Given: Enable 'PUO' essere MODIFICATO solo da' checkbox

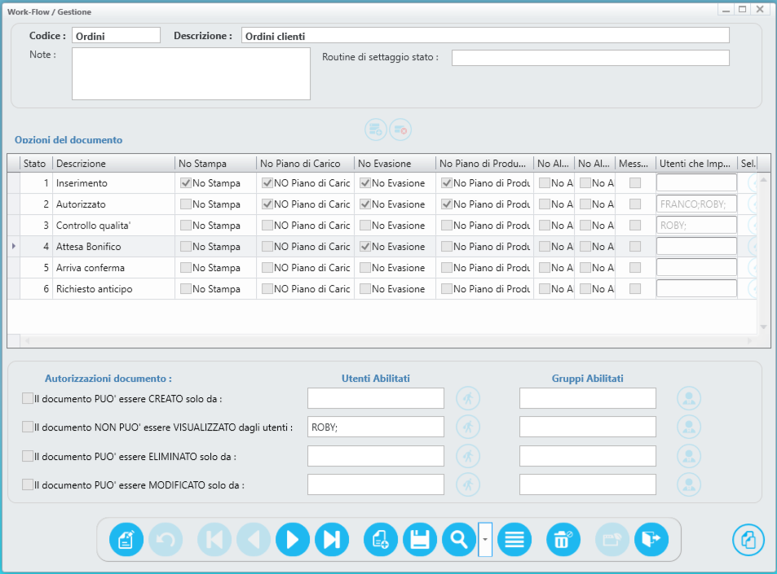Looking at the screenshot, I should 28,485.
